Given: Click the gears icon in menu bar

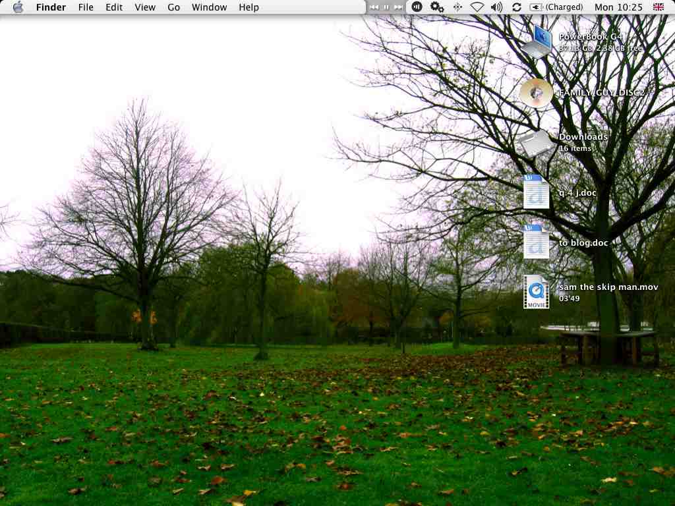Looking at the screenshot, I should [x=436, y=7].
